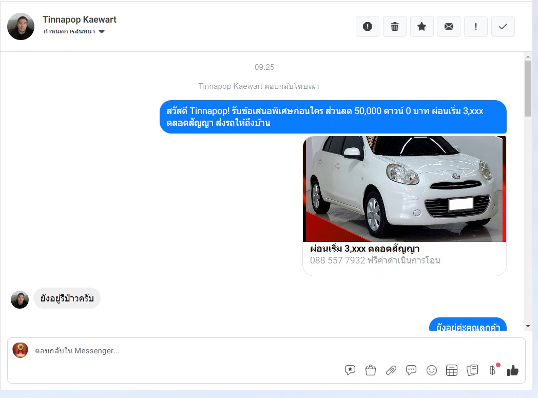Attach a file with paperclip icon
The width and height of the screenshot is (538, 398).
pos(391,370)
